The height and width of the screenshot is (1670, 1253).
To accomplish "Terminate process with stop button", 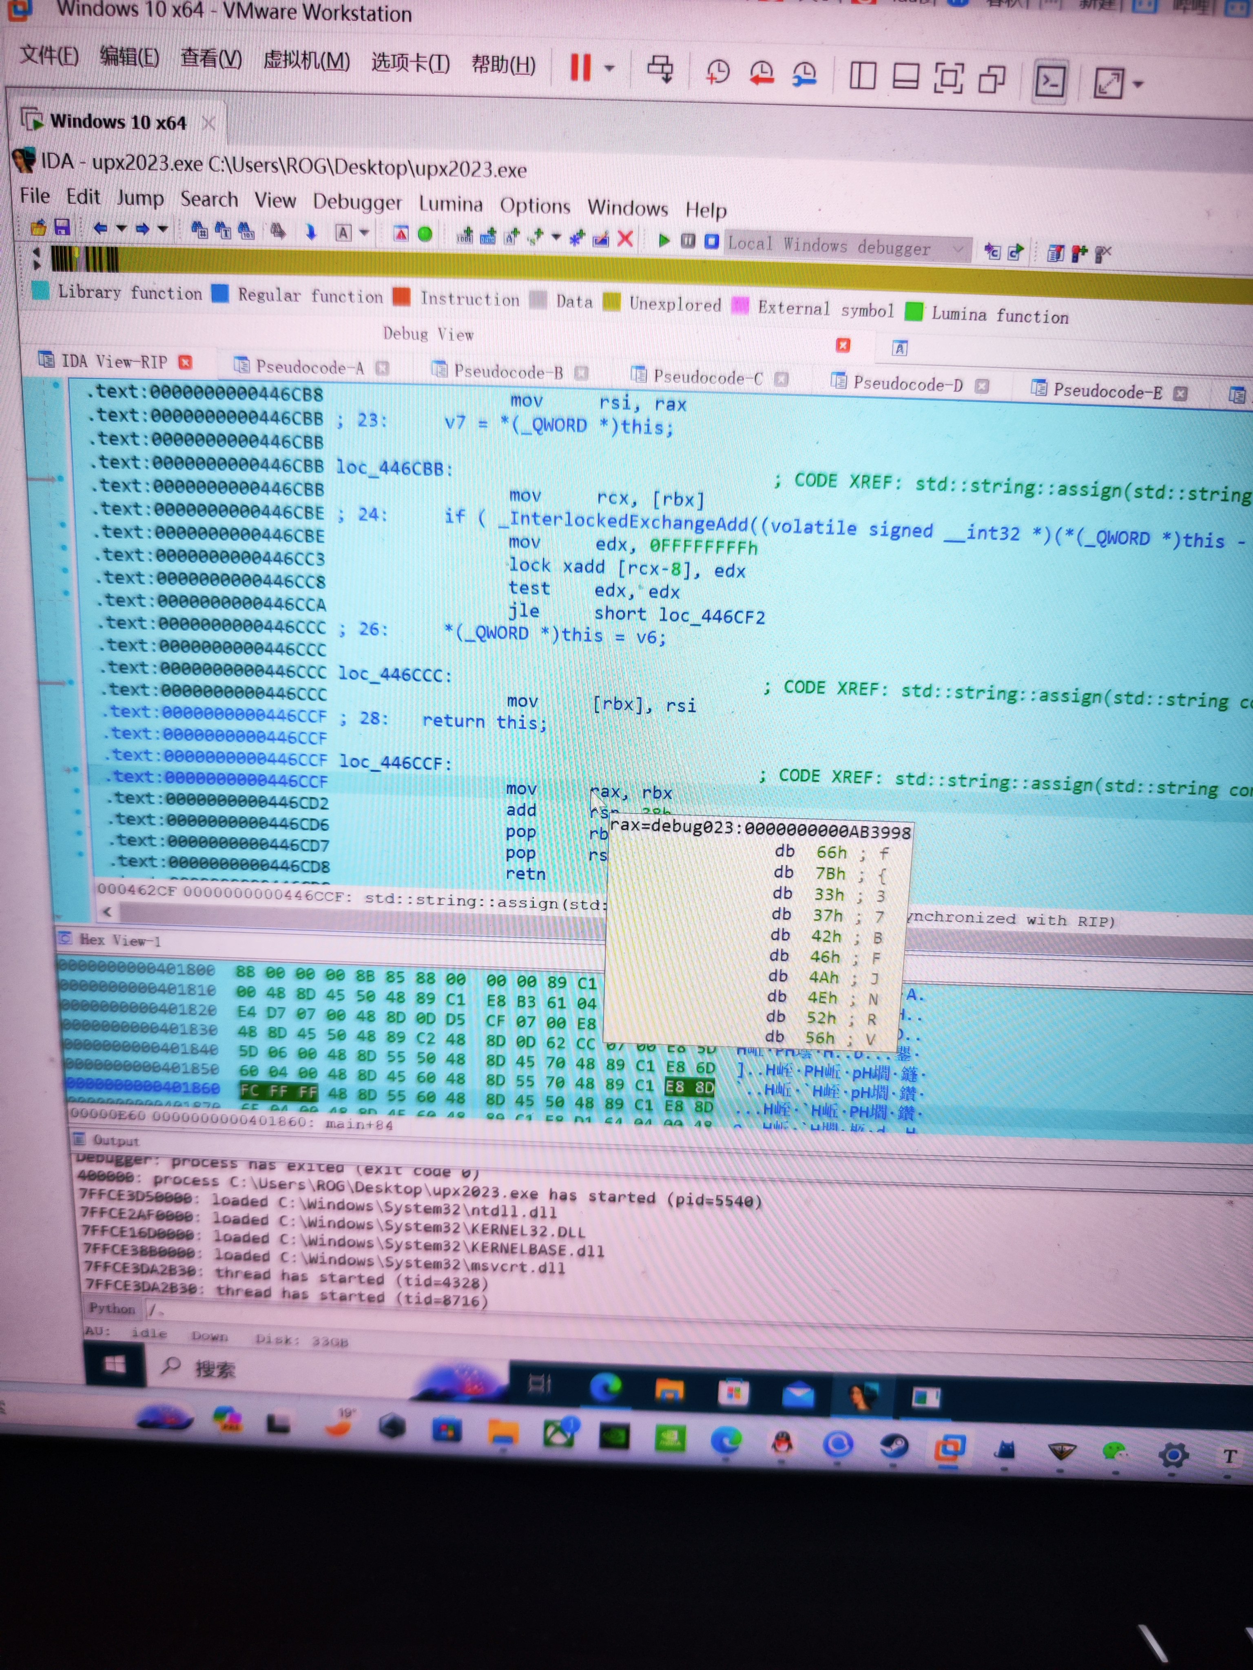I will click(711, 242).
